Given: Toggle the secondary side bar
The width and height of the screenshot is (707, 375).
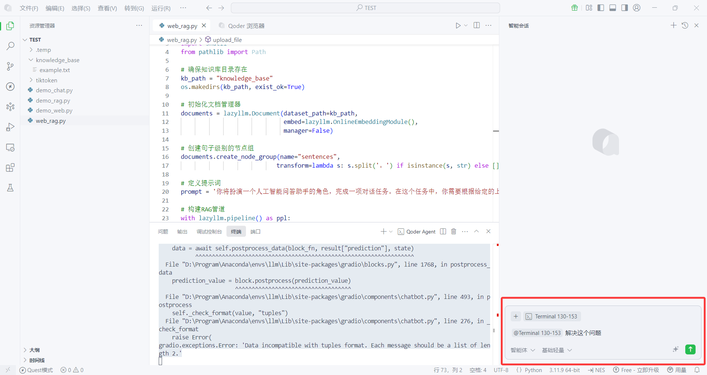Looking at the screenshot, I should click(625, 8).
